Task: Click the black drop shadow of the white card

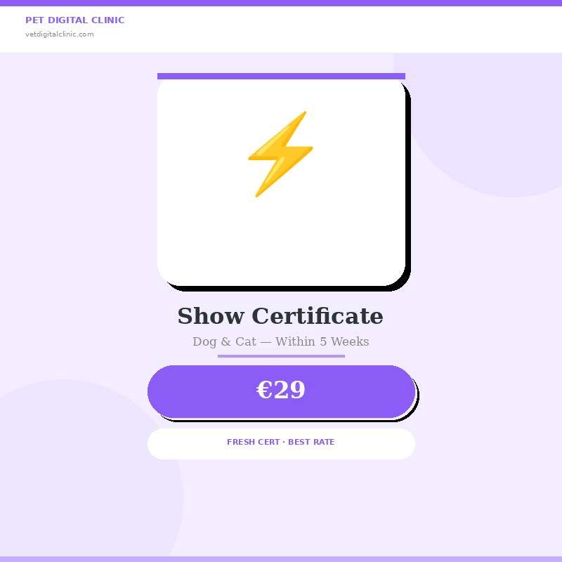Action: (x=408, y=186)
